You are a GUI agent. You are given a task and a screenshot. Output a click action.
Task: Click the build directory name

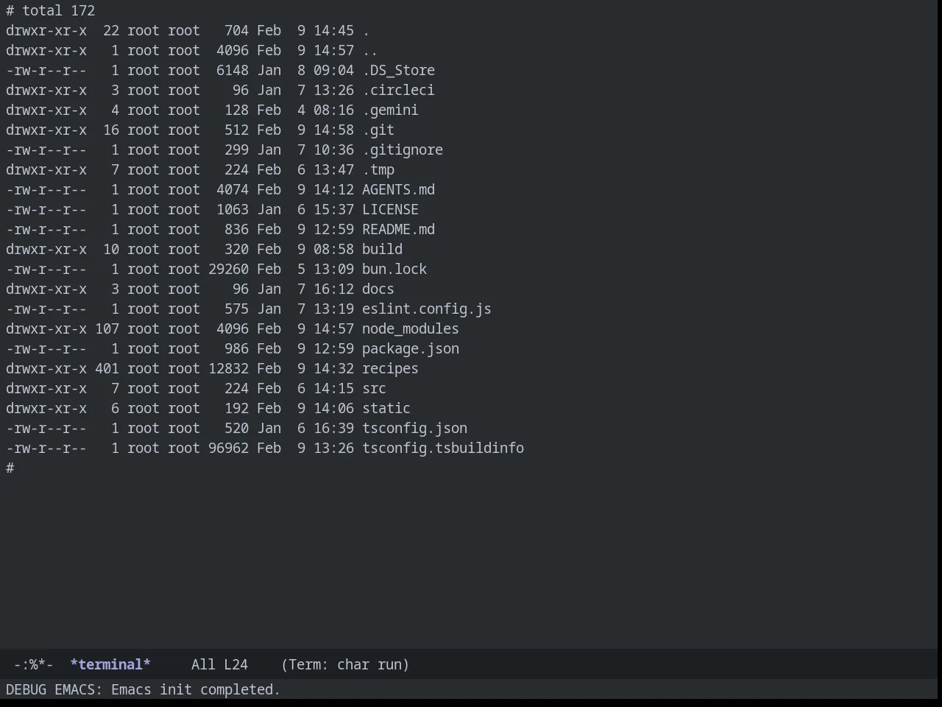pyautogui.click(x=382, y=249)
